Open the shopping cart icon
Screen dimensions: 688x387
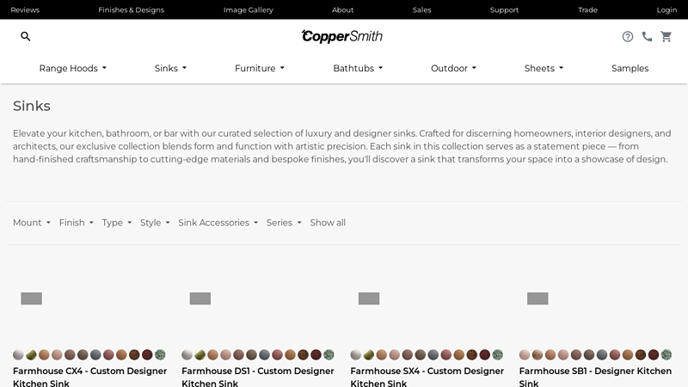[x=666, y=36]
